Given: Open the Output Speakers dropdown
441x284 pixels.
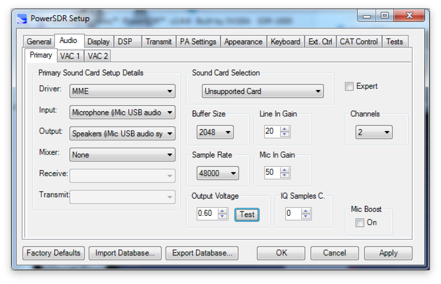Looking at the screenshot, I should 122,134.
